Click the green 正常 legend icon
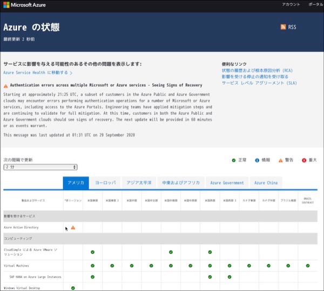Screen dimensions: 324x291 coord(234,160)
